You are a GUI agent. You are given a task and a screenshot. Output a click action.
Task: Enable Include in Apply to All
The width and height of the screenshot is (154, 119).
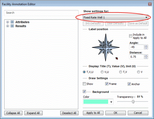point(131,36)
